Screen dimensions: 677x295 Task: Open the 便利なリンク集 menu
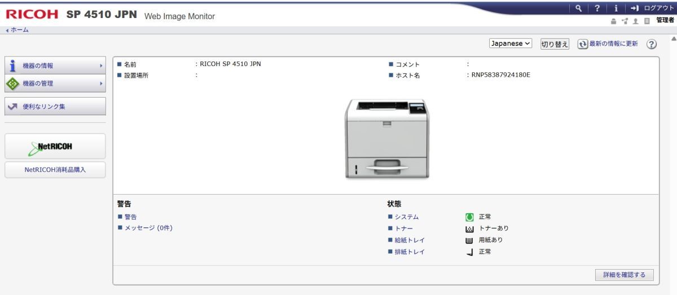coord(55,106)
